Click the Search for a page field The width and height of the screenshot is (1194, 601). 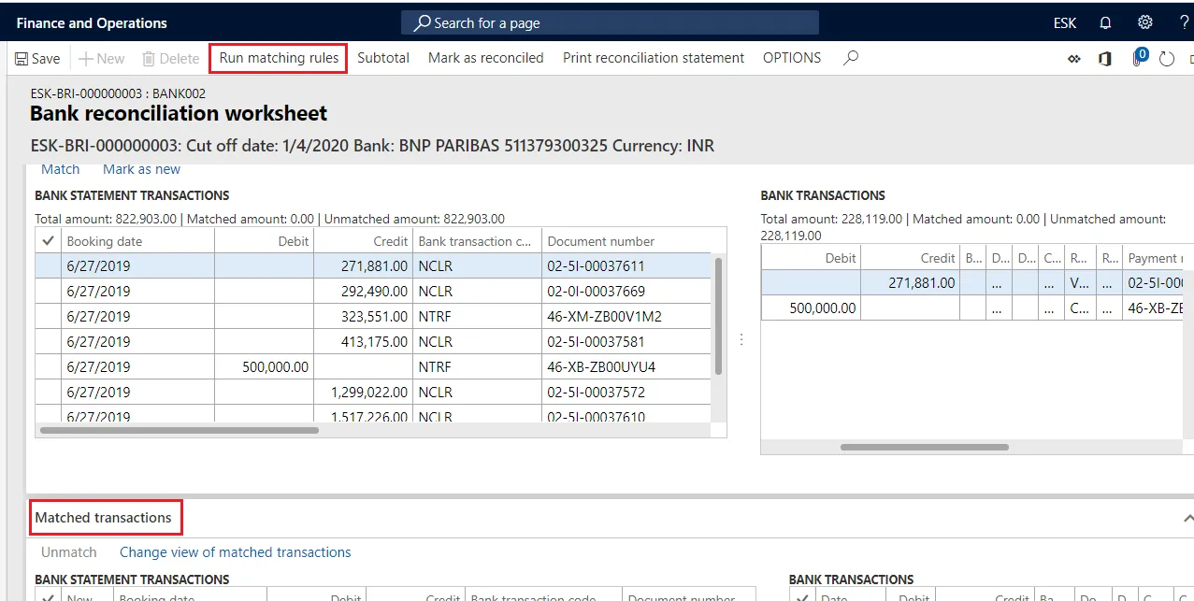[x=611, y=22]
